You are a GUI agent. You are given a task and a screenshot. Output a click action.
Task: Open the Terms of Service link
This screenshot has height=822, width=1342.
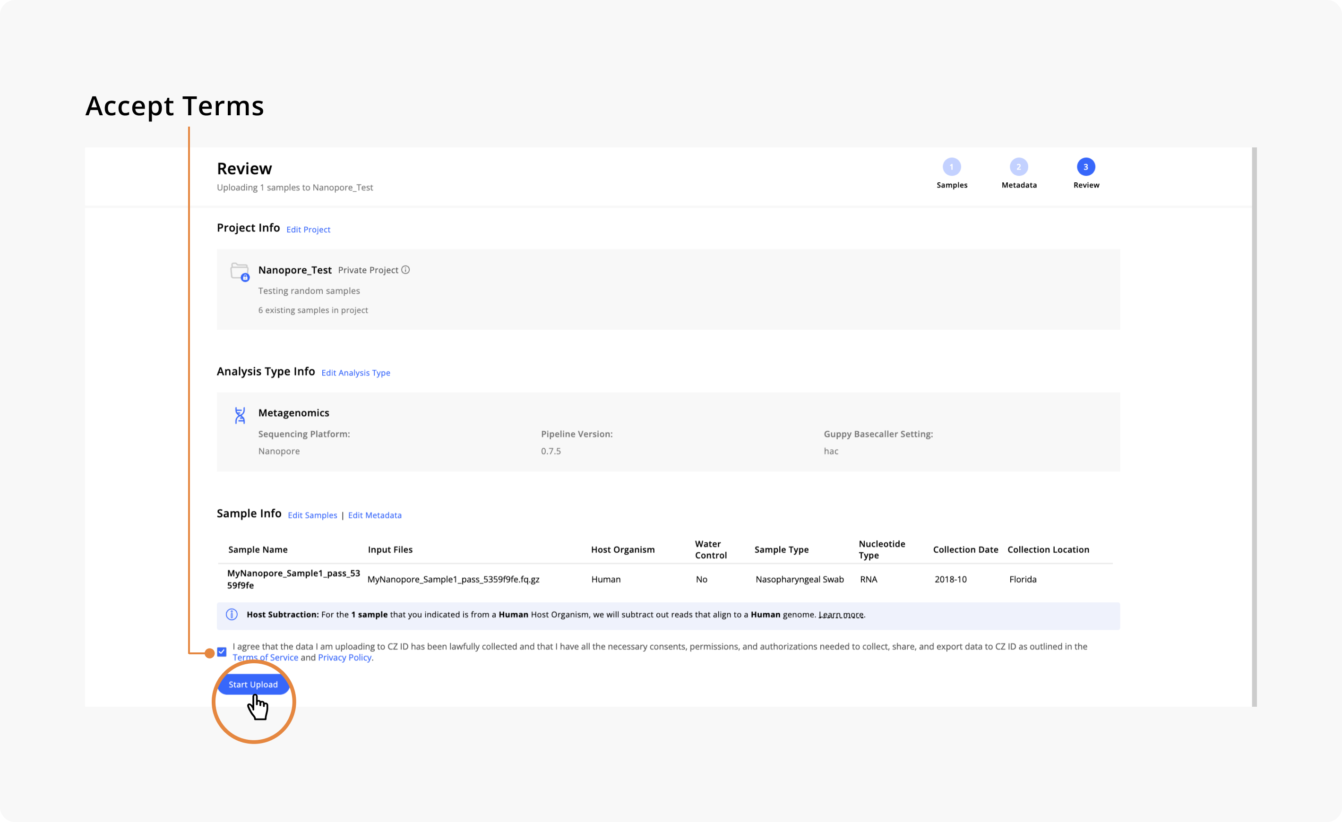pos(265,658)
